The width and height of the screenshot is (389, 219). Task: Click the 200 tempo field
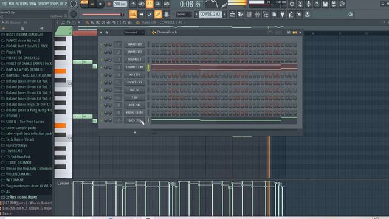tap(120, 4)
